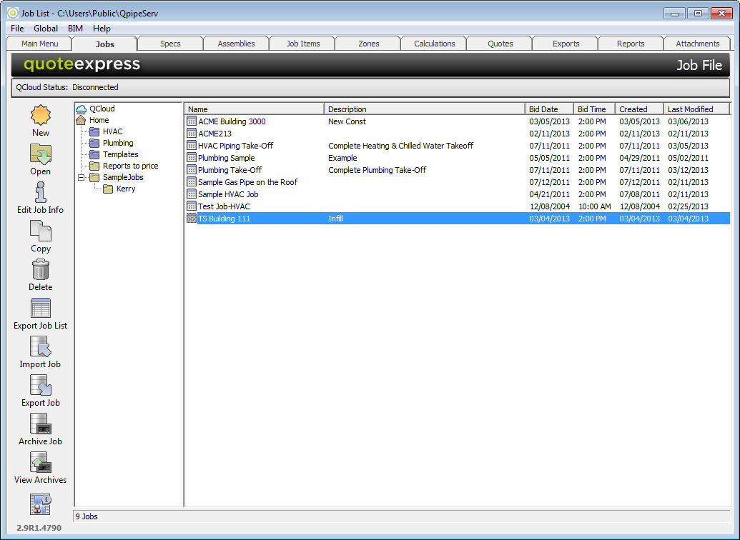This screenshot has width=740, height=540.
Task: Open a job with the Open icon
Action: [x=41, y=154]
